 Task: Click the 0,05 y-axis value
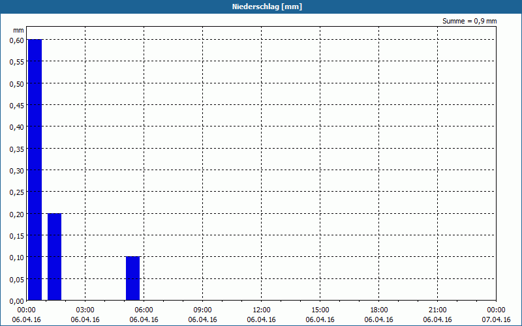[17, 280]
